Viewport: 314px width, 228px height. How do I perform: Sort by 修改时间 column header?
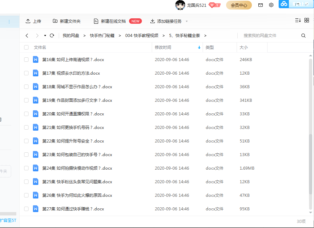point(163,47)
